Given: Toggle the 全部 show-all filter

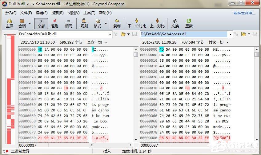Looking at the screenshot, I should 41,23.
